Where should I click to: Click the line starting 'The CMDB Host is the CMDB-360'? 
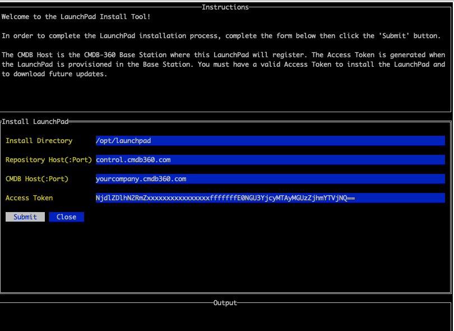coord(223,55)
